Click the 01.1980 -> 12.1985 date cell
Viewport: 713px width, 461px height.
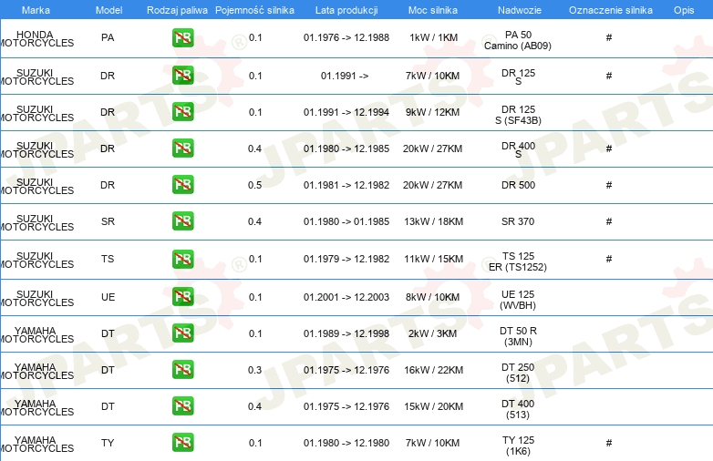point(346,149)
